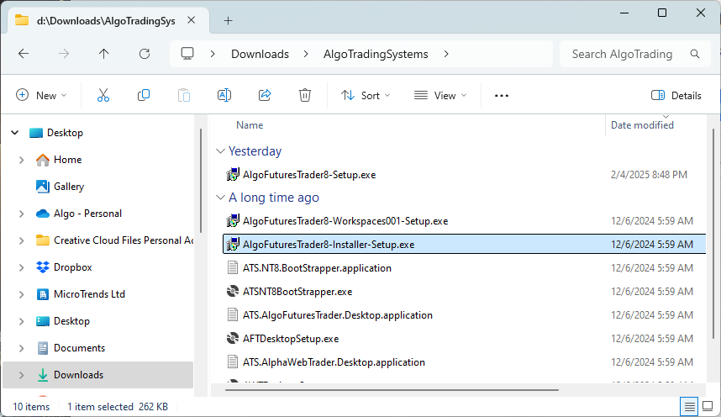
Task: Click the ATS.NT8.BootStrapper.application document icon
Action: [233, 268]
